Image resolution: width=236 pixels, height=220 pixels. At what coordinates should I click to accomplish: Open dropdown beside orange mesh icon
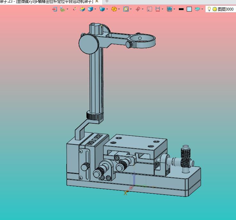pyautogui.click(x=119, y=9)
